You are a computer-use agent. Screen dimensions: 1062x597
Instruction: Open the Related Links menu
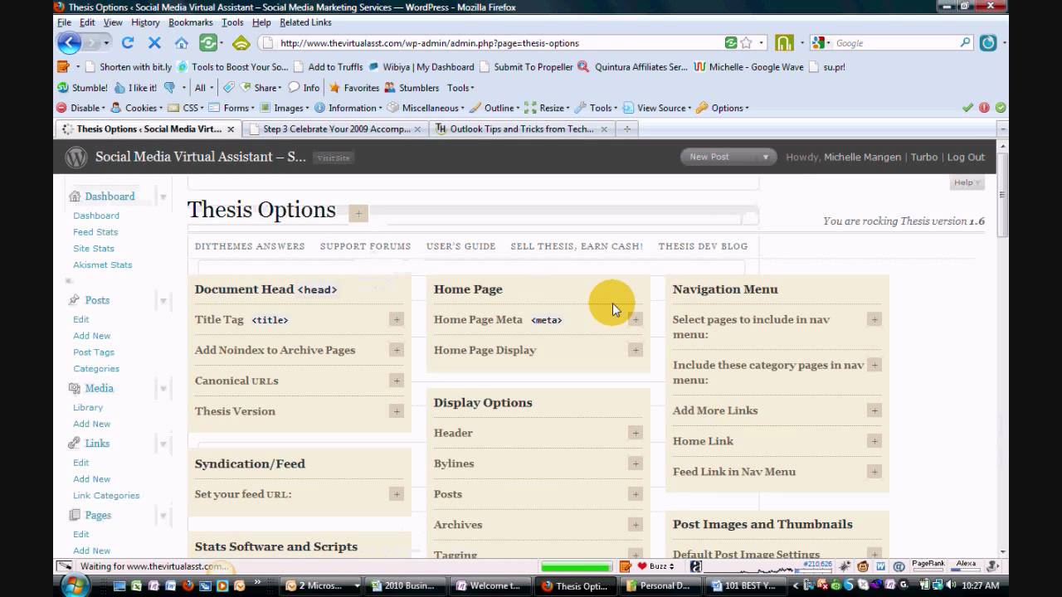[x=305, y=22]
